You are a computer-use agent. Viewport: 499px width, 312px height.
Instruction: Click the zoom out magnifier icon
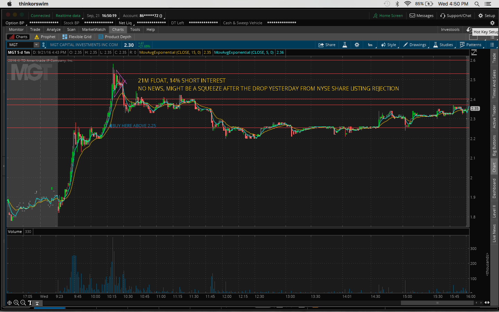(x=23, y=303)
